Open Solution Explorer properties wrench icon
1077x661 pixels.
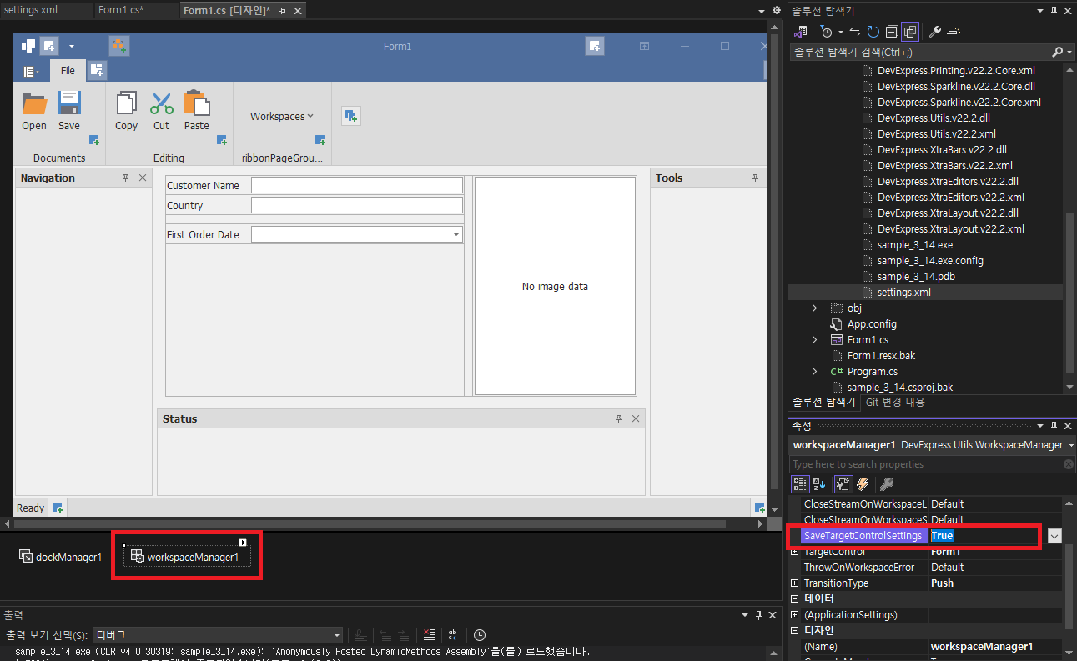pyautogui.click(x=935, y=32)
